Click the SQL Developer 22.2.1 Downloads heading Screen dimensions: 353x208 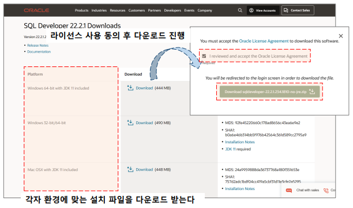click(72, 26)
